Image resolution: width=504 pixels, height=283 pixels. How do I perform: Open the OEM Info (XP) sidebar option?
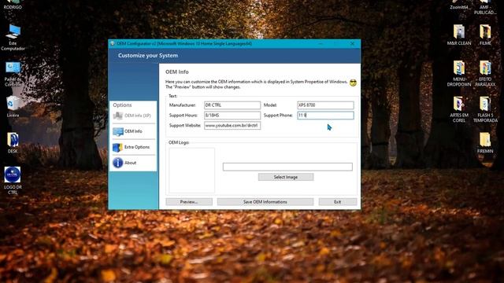click(x=133, y=116)
